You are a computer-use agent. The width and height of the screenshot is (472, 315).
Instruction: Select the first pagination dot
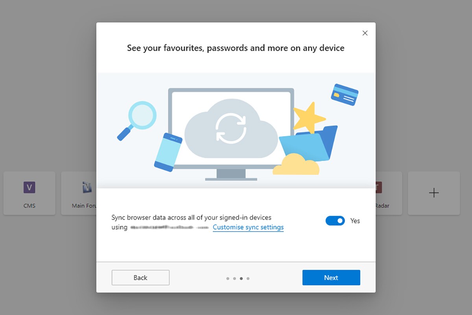228,278
